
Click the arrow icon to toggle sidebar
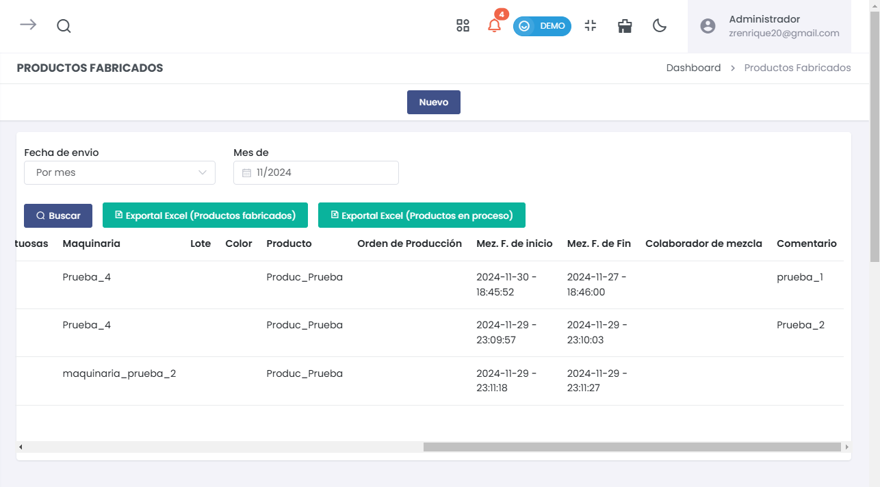(x=27, y=25)
